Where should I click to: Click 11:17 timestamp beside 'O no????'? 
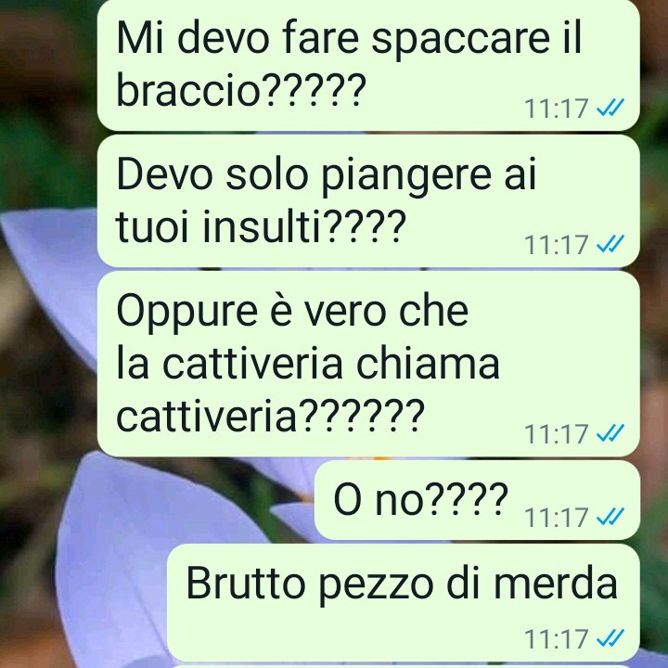[x=557, y=517]
